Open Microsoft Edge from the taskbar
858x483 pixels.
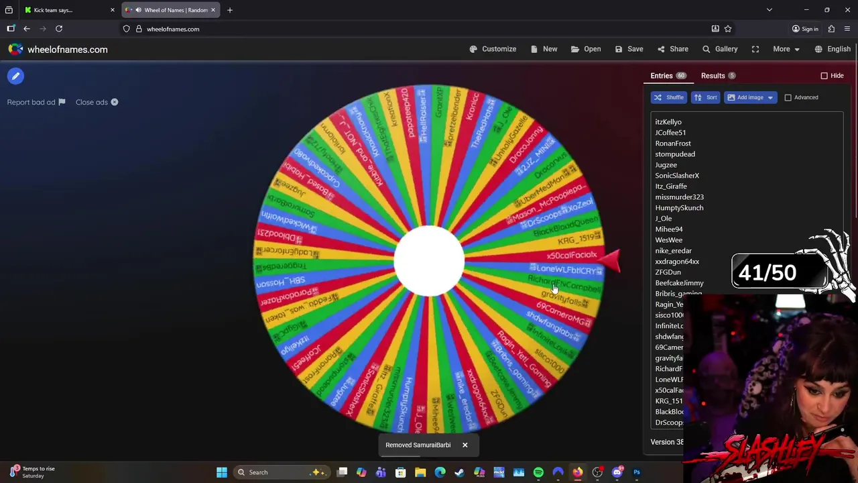pos(440,472)
